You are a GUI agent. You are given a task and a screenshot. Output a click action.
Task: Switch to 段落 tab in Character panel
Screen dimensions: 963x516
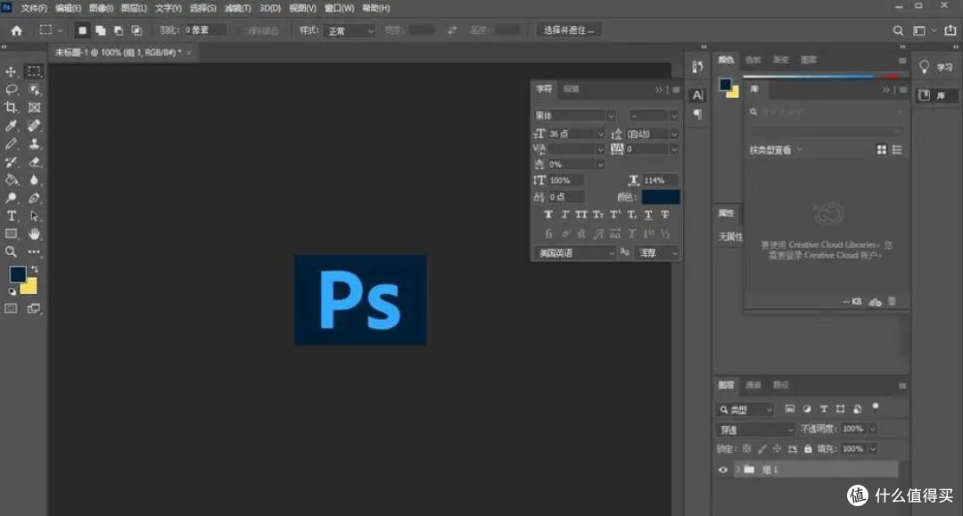point(572,89)
